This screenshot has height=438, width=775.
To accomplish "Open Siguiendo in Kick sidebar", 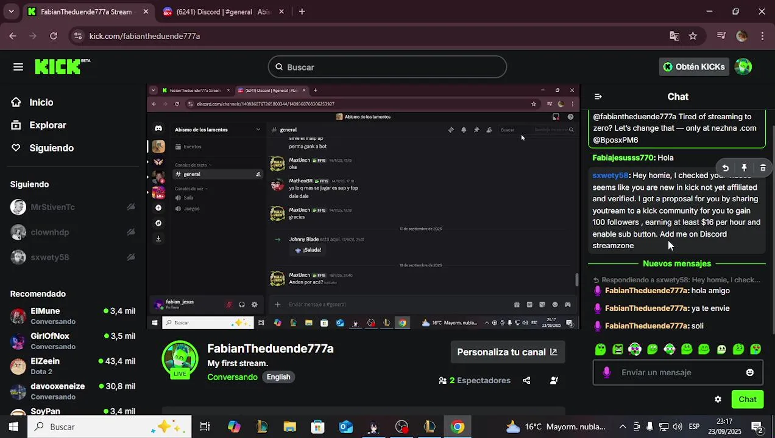I will 51,148.
